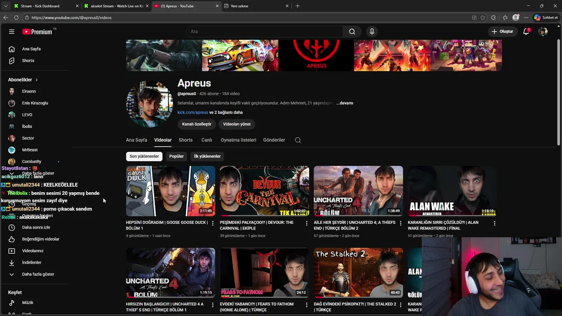The width and height of the screenshot is (562, 316).
Task: Open options menu for Uncharted Bölüm 1 video
Action: [213, 305]
